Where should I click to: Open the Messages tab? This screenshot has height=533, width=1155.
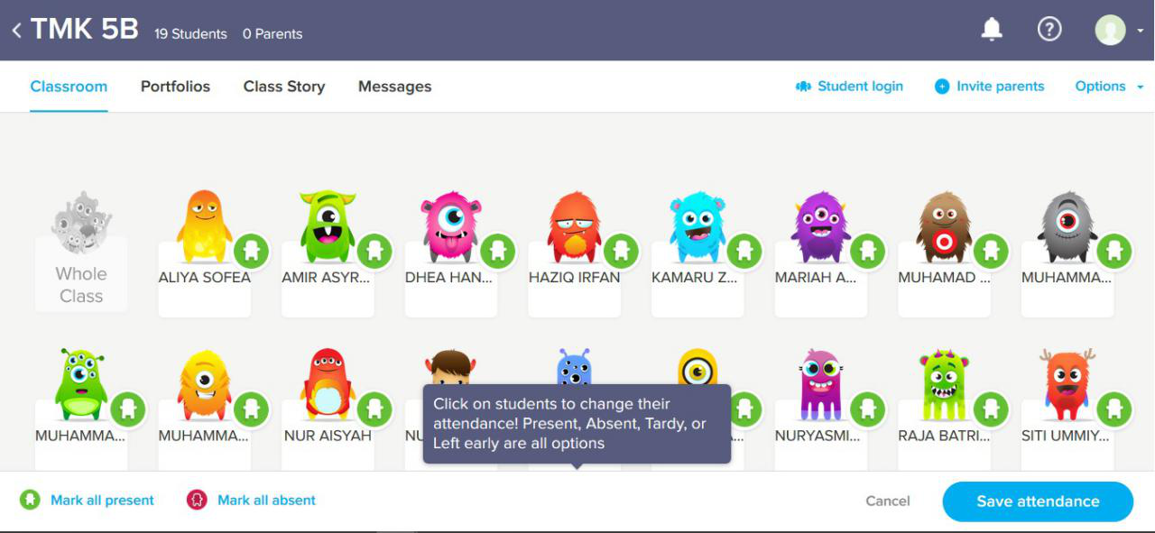point(394,87)
